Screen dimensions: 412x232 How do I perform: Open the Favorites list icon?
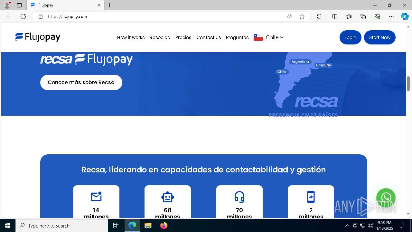(x=349, y=16)
